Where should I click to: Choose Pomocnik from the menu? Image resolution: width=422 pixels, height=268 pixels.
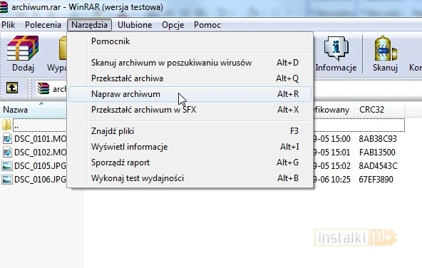[x=190, y=41]
